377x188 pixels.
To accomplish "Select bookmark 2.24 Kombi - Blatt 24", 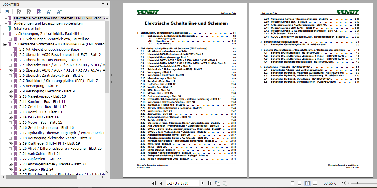I will (36, 169).
